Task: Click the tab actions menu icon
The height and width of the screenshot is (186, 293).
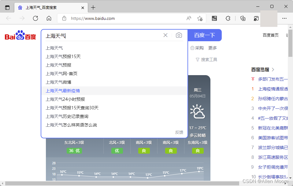Action: pyautogui.click(x=7, y=8)
